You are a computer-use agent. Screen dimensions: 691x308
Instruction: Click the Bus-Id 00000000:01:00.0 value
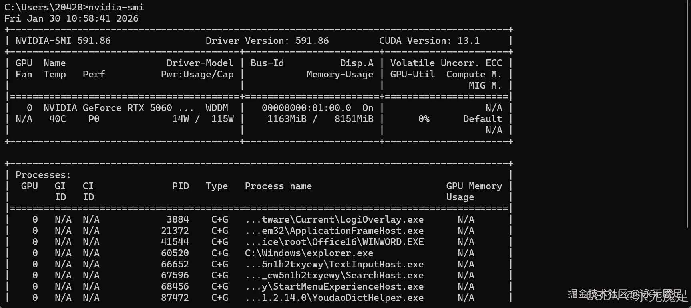point(307,108)
